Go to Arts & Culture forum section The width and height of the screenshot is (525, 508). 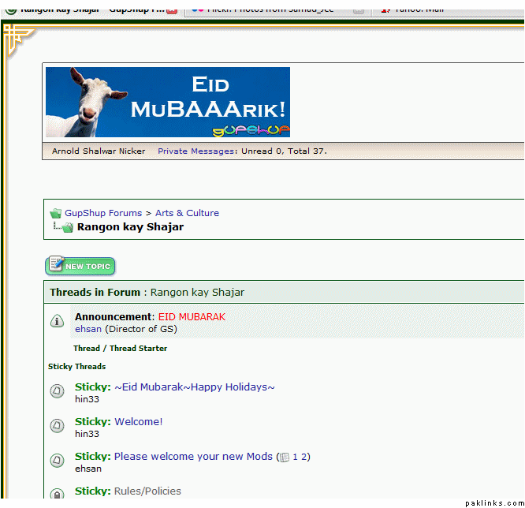point(187,213)
